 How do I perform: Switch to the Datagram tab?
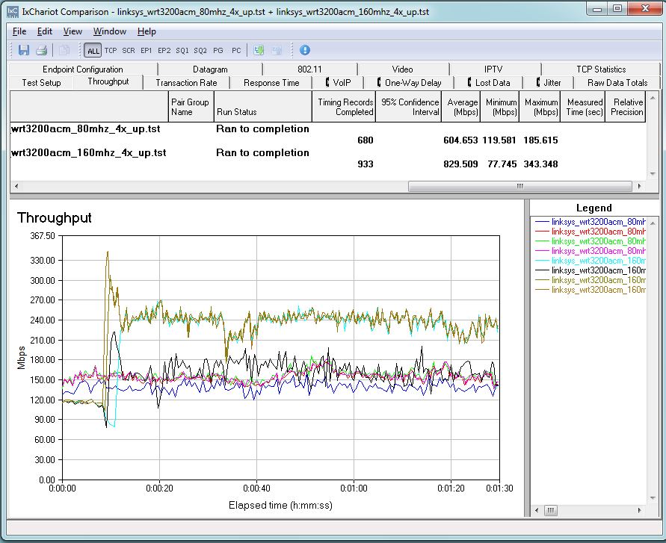coord(210,69)
